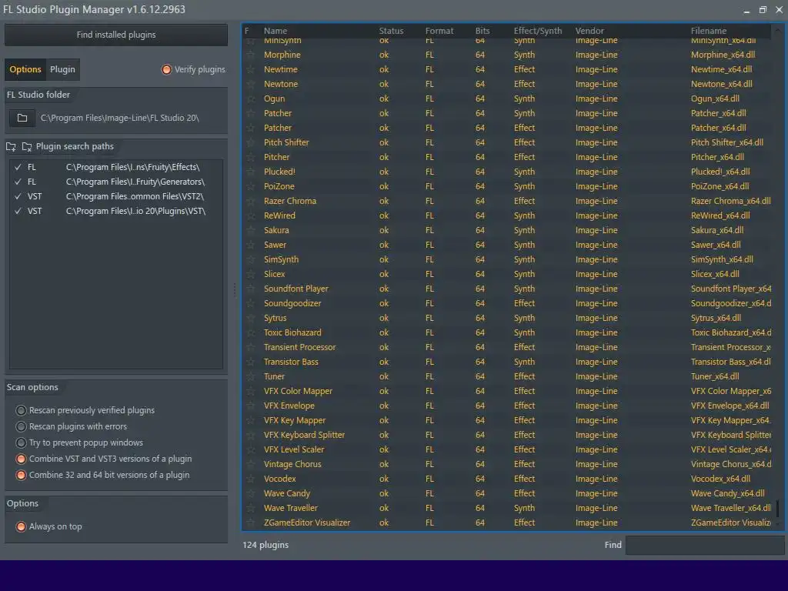Viewport: 788px width, 591px height.
Task: Click the FL Studio folder path text
Action: (119, 118)
